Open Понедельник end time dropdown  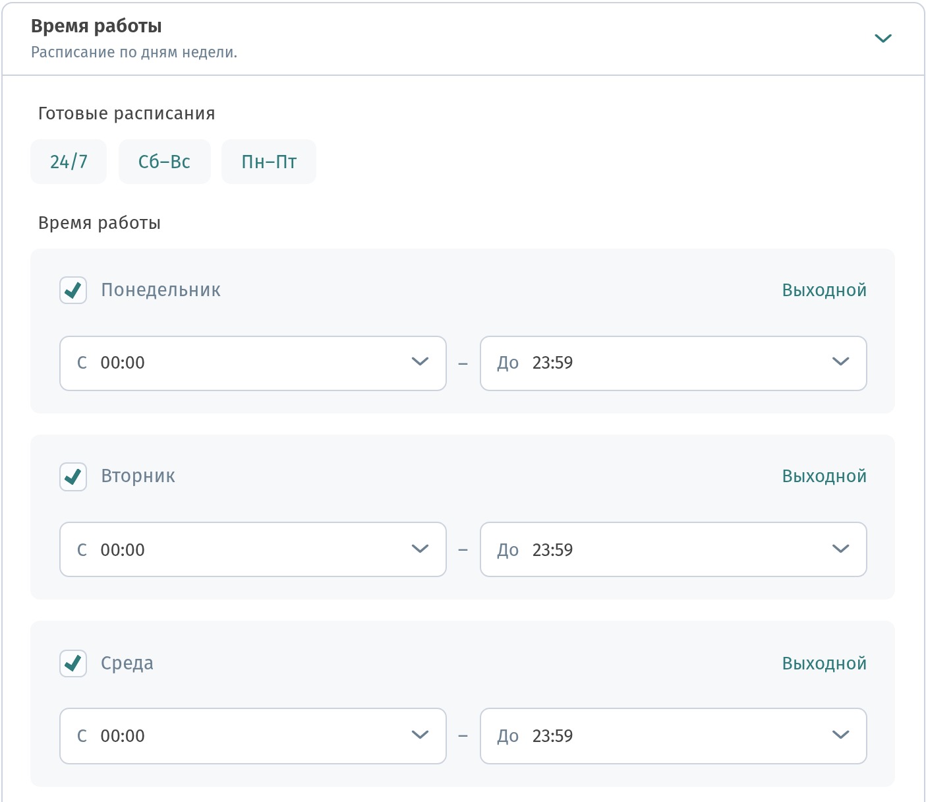point(673,363)
